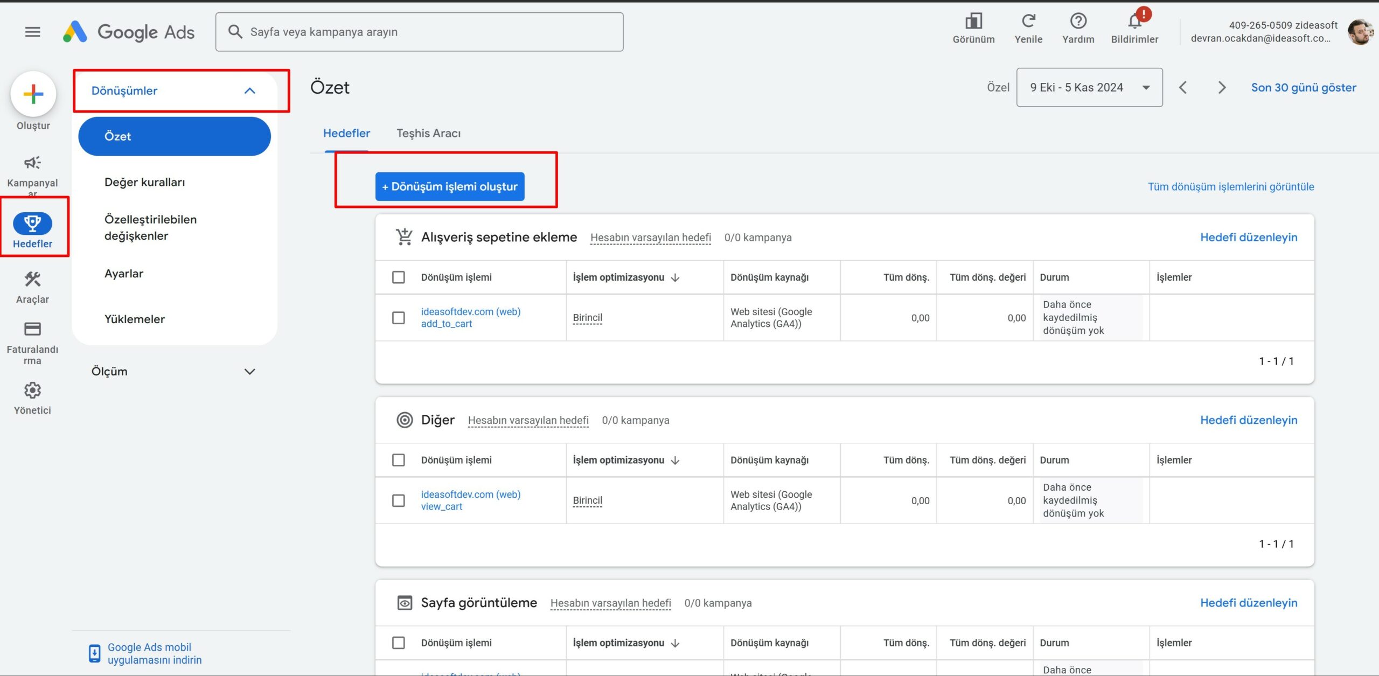Open Faturalandırma billing section

pos(32,344)
